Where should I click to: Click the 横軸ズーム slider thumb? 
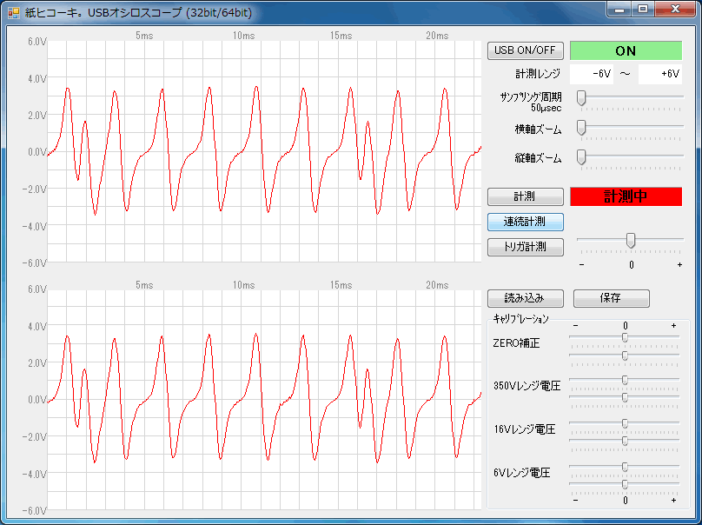[581, 128]
